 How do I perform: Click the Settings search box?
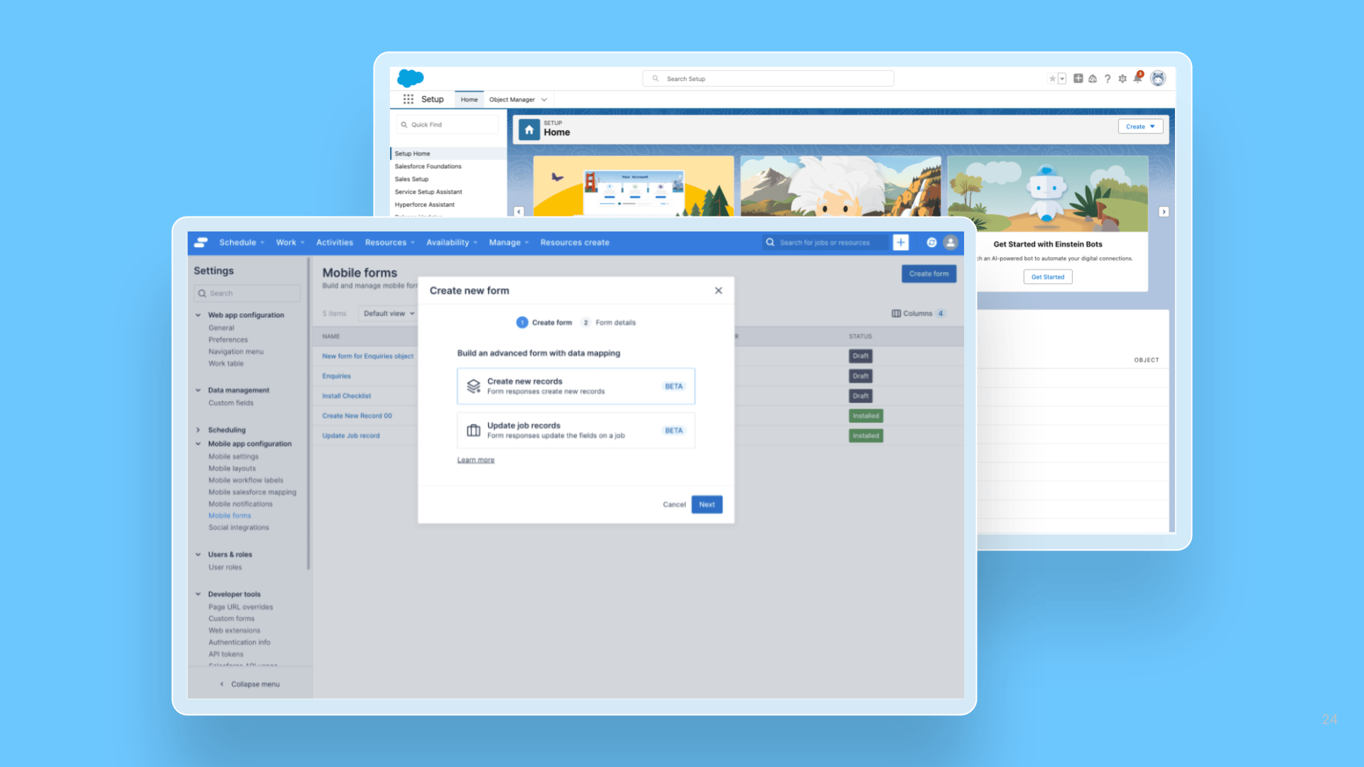point(247,293)
